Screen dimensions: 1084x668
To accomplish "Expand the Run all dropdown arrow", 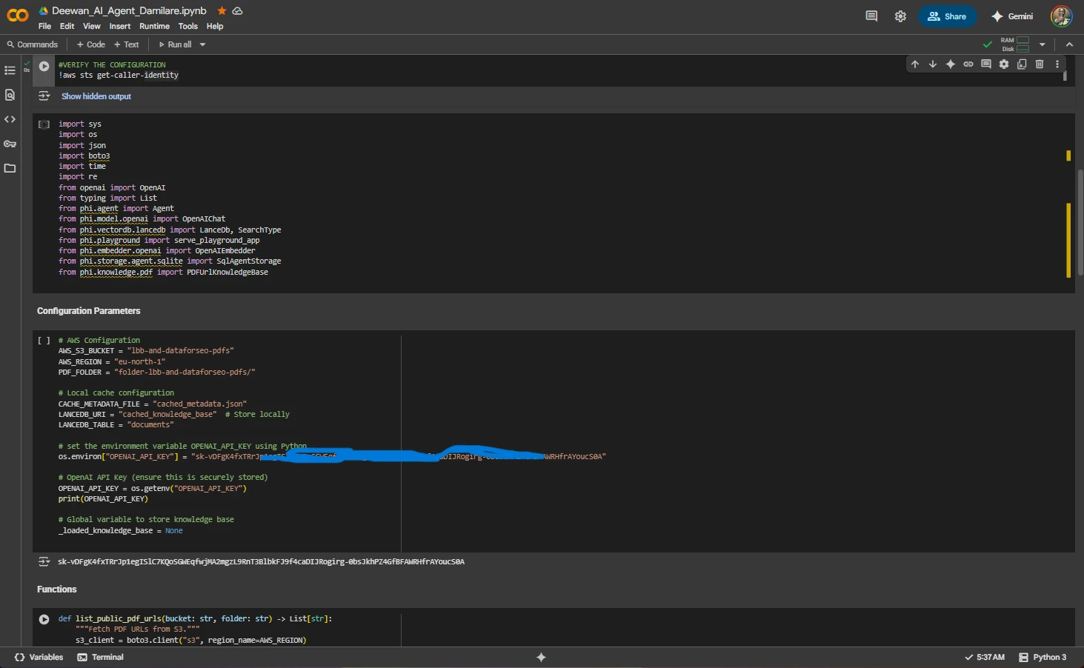I will (202, 44).
